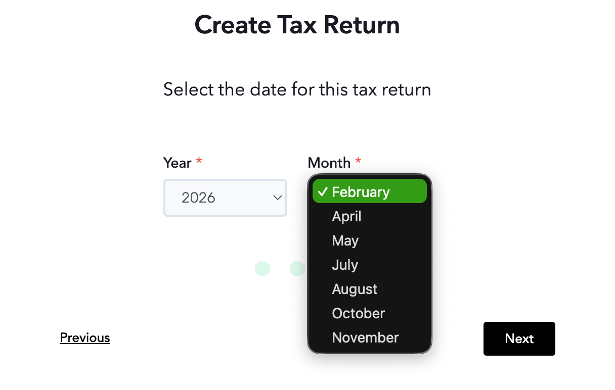Viewport: 615px width, 390px height.
Task: Click the red asterisk next to Year
Action: pyautogui.click(x=199, y=161)
